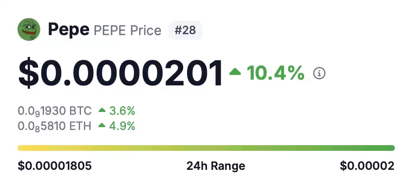The width and height of the screenshot is (410, 185).
Task: Click the 10.4% price change value
Action: 276,73
